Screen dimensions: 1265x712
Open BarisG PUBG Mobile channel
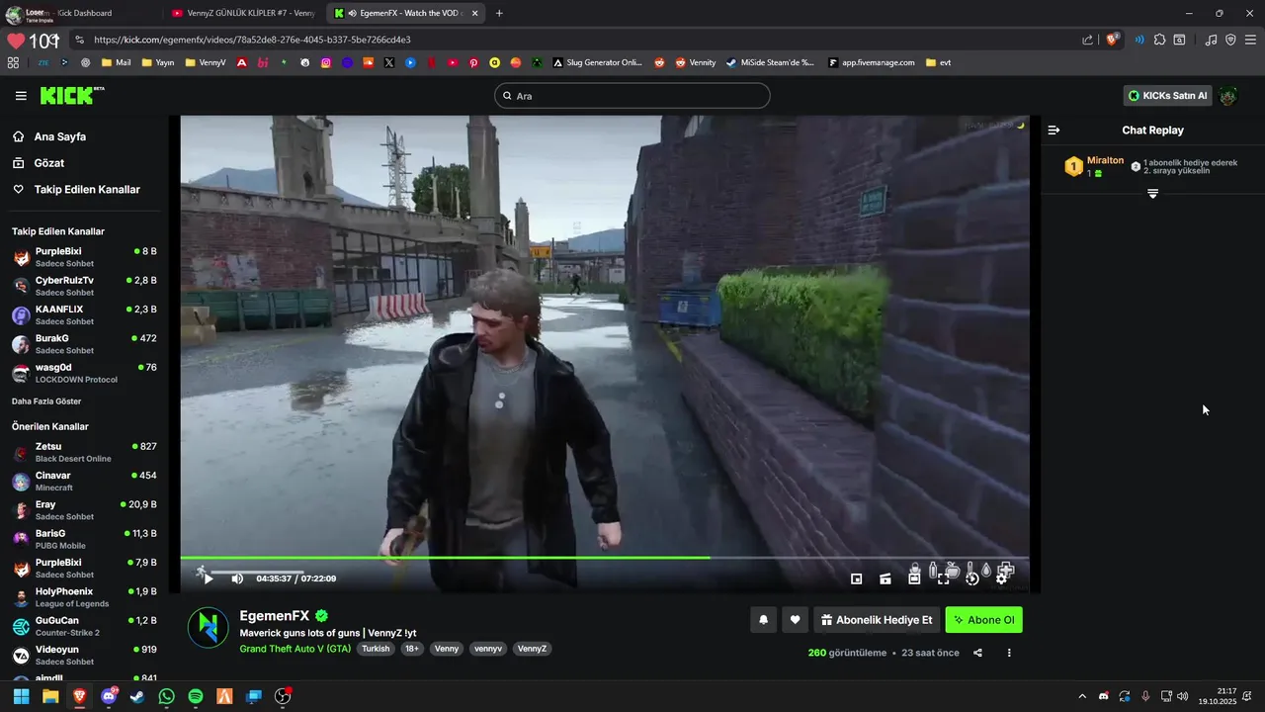coord(84,539)
